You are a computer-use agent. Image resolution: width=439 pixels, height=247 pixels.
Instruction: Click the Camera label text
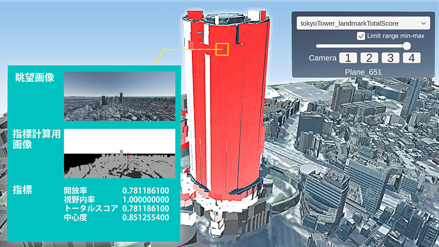pyautogui.click(x=322, y=58)
